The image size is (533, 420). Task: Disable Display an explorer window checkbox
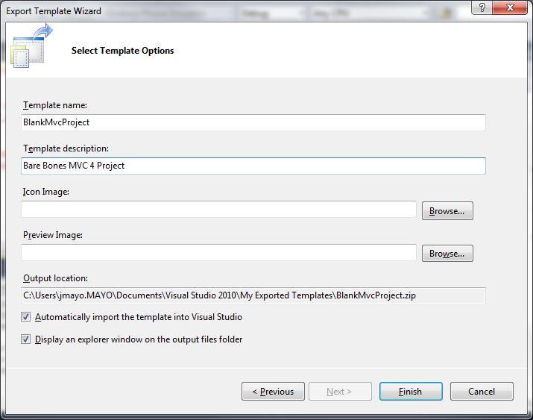pos(27,339)
